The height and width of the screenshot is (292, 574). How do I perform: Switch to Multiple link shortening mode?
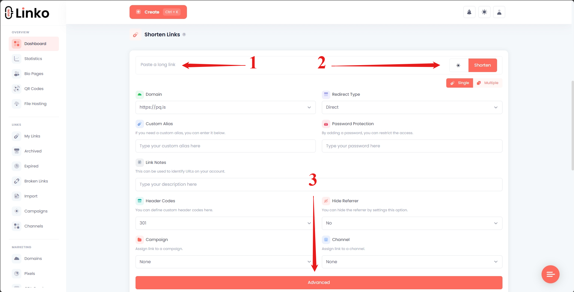pyautogui.click(x=488, y=83)
